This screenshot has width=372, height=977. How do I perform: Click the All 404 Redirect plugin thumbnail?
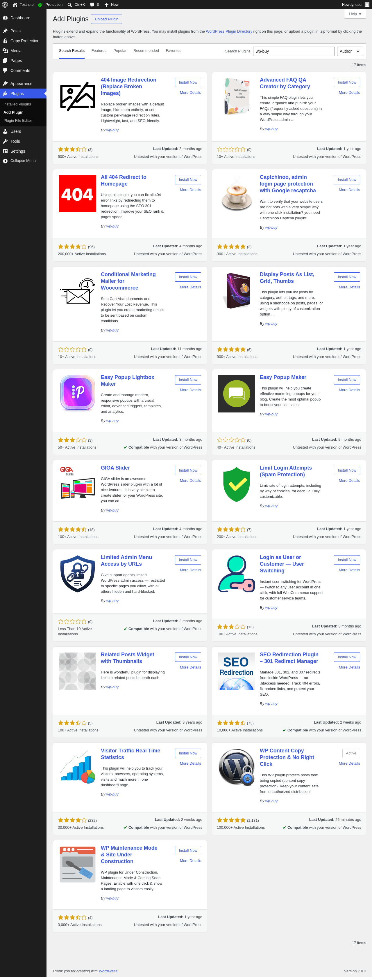(x=78, y=194)
